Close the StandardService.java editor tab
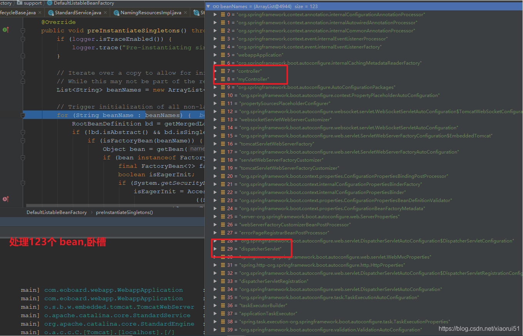The image size is (523, 336). 106,13
